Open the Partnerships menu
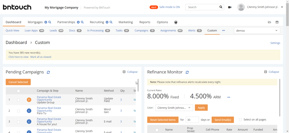Image resolution: width=289 pixels, height=133 pixels. [66, 22]
